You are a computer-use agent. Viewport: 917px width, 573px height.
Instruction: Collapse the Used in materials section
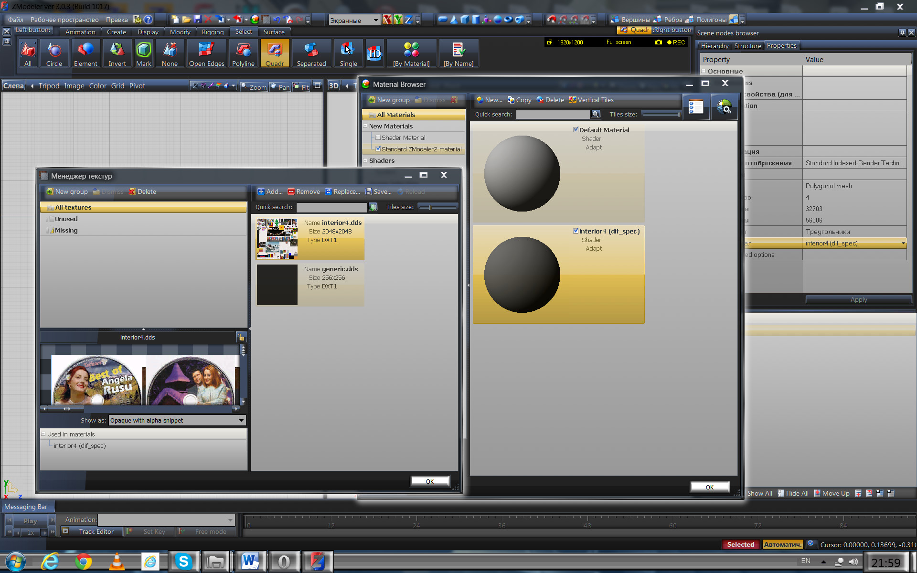tap(43, 434)
